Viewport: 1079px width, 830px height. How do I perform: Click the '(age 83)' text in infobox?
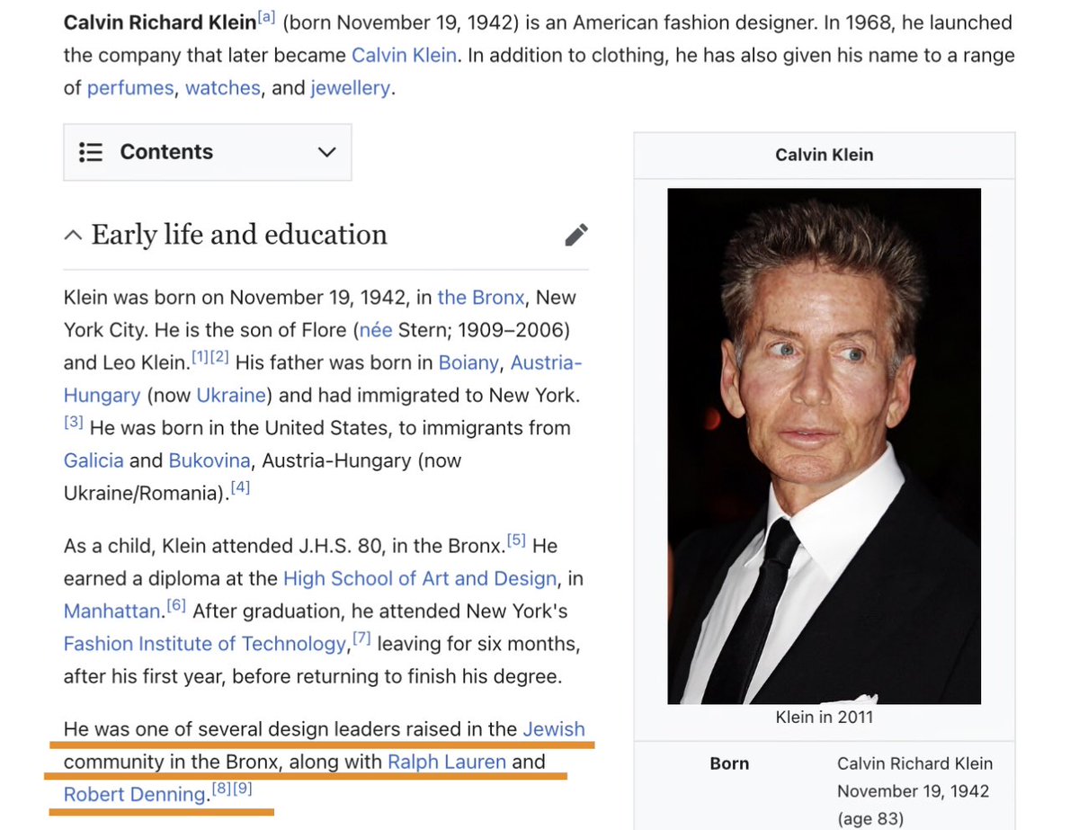[869, 819]
